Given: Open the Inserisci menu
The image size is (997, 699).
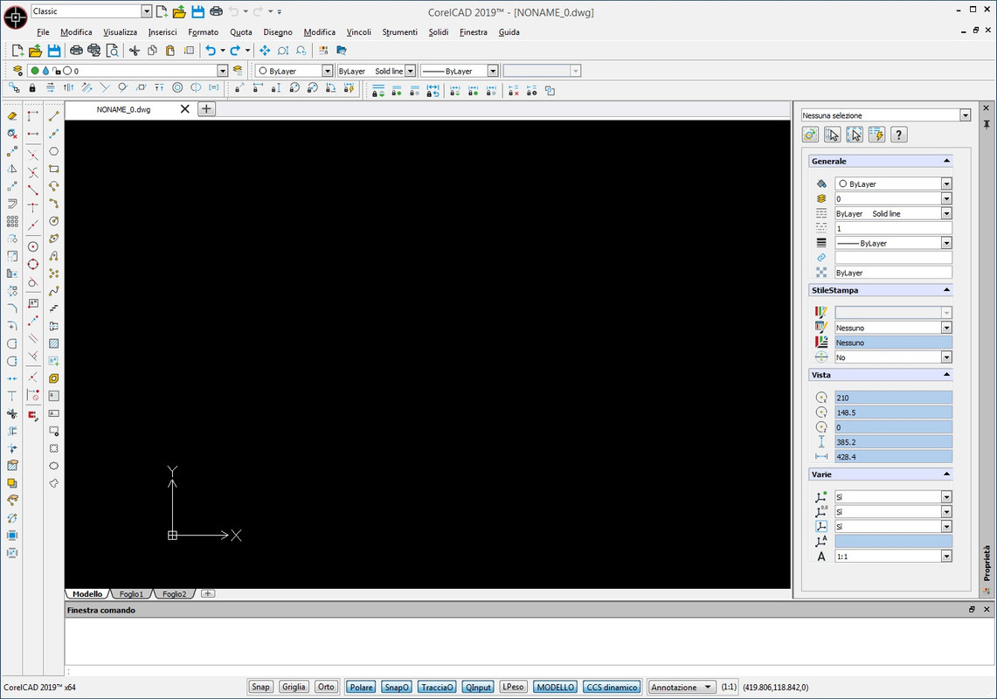Looking at the screenshot, I should pyautogui.click(x=163, y=31).
